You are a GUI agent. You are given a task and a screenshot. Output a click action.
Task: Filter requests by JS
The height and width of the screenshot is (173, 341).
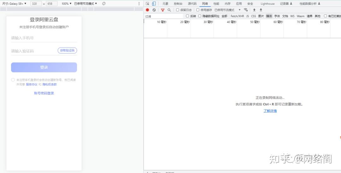248,16
